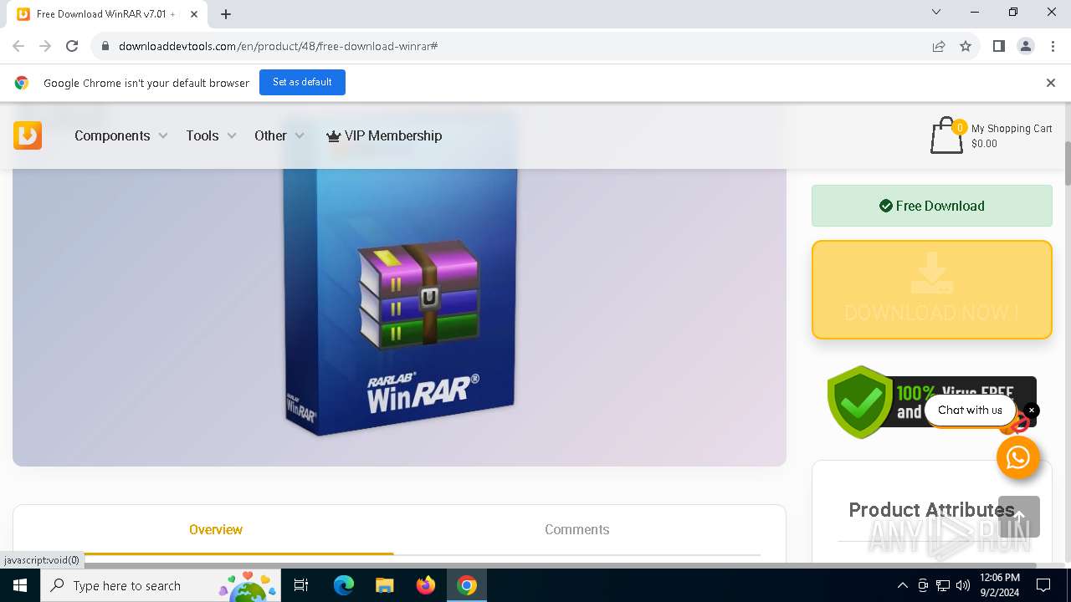Open VIP Membership page
Image resolution: width=1071 pixels, height=602 pixels.
384,135
